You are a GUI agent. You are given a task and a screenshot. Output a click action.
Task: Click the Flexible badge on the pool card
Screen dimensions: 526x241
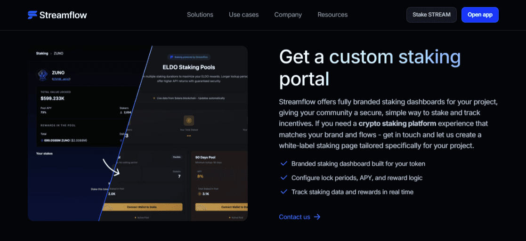[x=177, y=157]
